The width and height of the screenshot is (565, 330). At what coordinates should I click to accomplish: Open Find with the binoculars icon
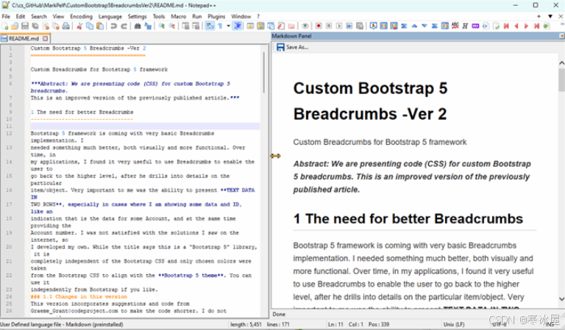(x=138, y=26)
